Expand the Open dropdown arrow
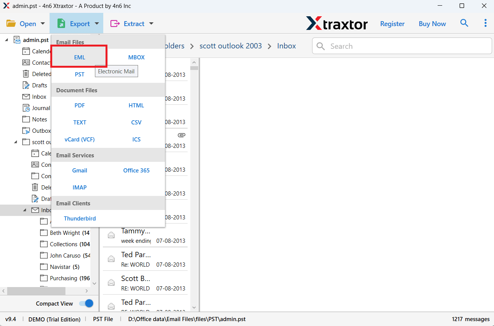This screenshot has height=326, width=494. (x=43, y=23)
